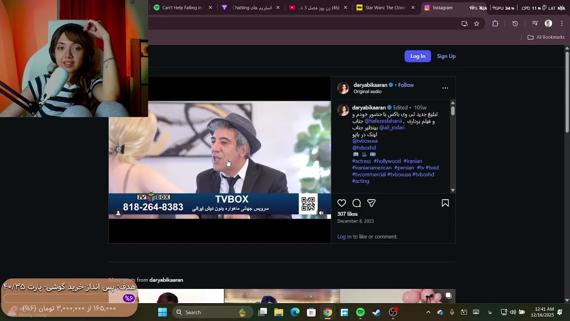This screenshot has width=570, height=321.
Task: Like the post with the heart icon
Action: coord(342,203)
